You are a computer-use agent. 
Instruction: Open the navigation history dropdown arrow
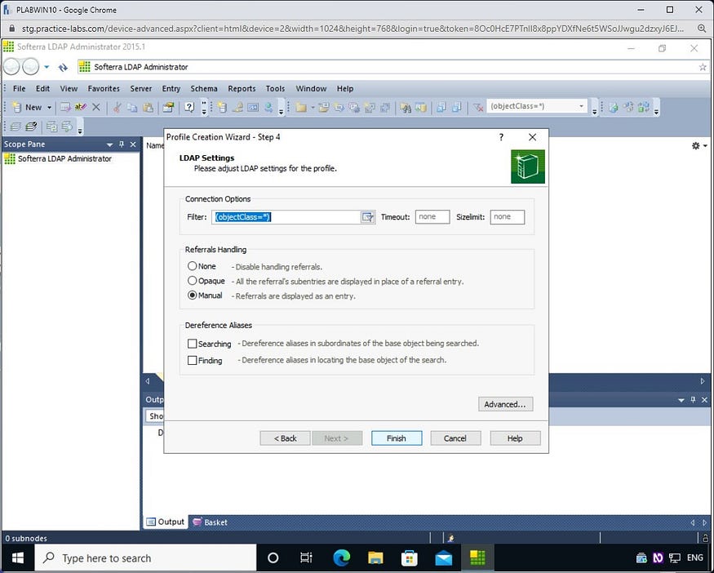(x=47, y=67)
